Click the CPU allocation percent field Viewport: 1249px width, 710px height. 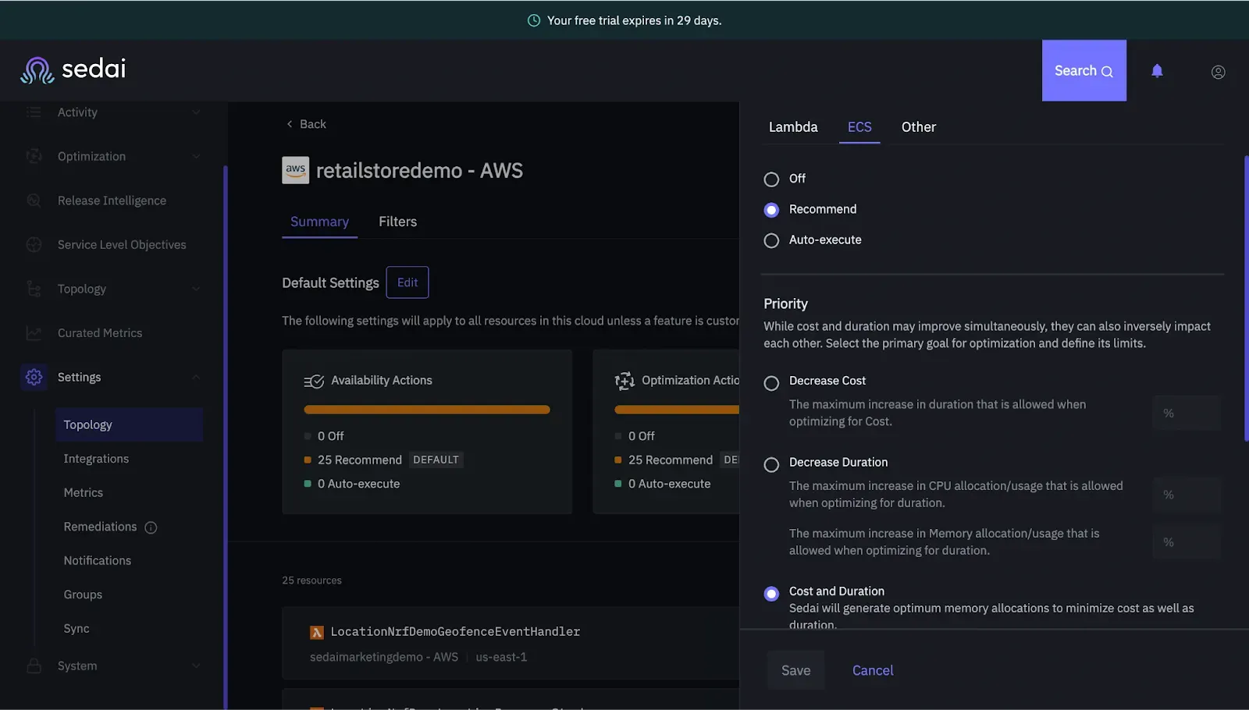tap(1187, 495)
